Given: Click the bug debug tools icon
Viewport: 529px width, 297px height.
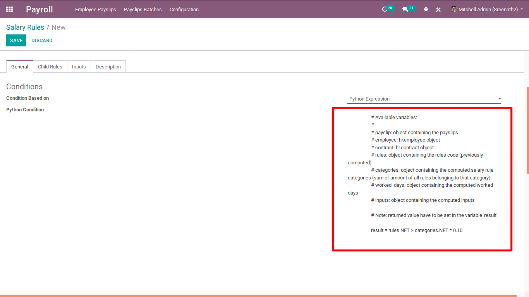Looking at the screenshot, I should pos(426,9).
